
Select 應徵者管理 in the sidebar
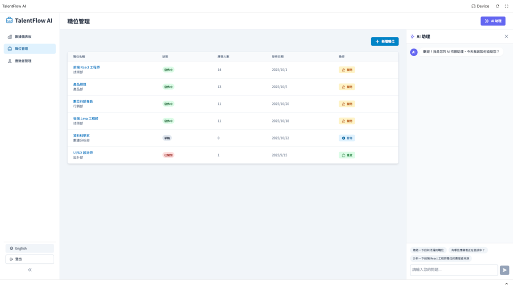pos(30,61)
